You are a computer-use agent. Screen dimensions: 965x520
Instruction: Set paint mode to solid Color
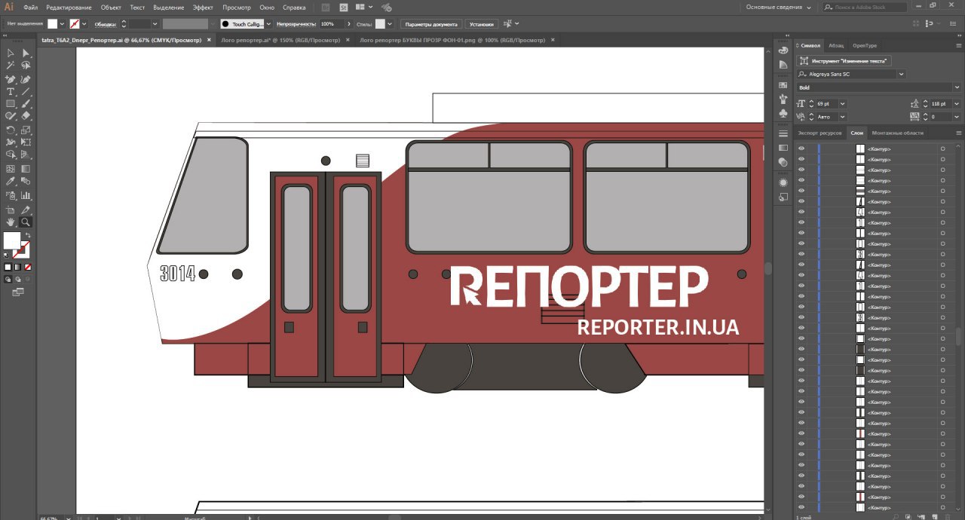(x=8, y=267)
